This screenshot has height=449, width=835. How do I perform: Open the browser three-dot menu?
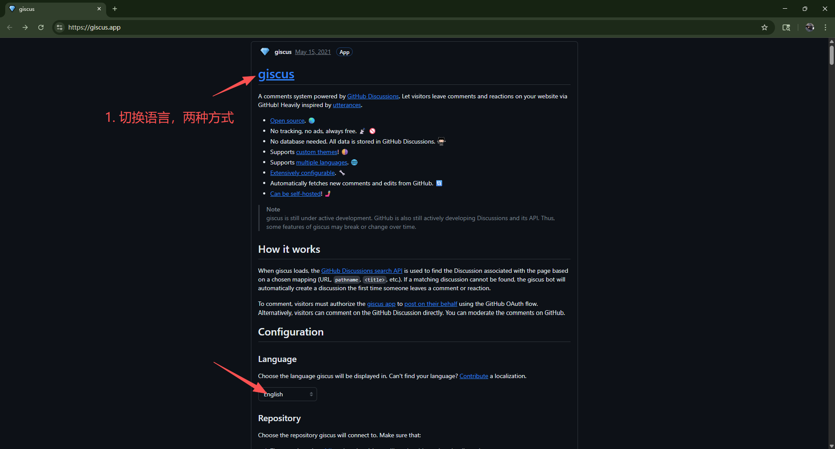pos(825,27)
